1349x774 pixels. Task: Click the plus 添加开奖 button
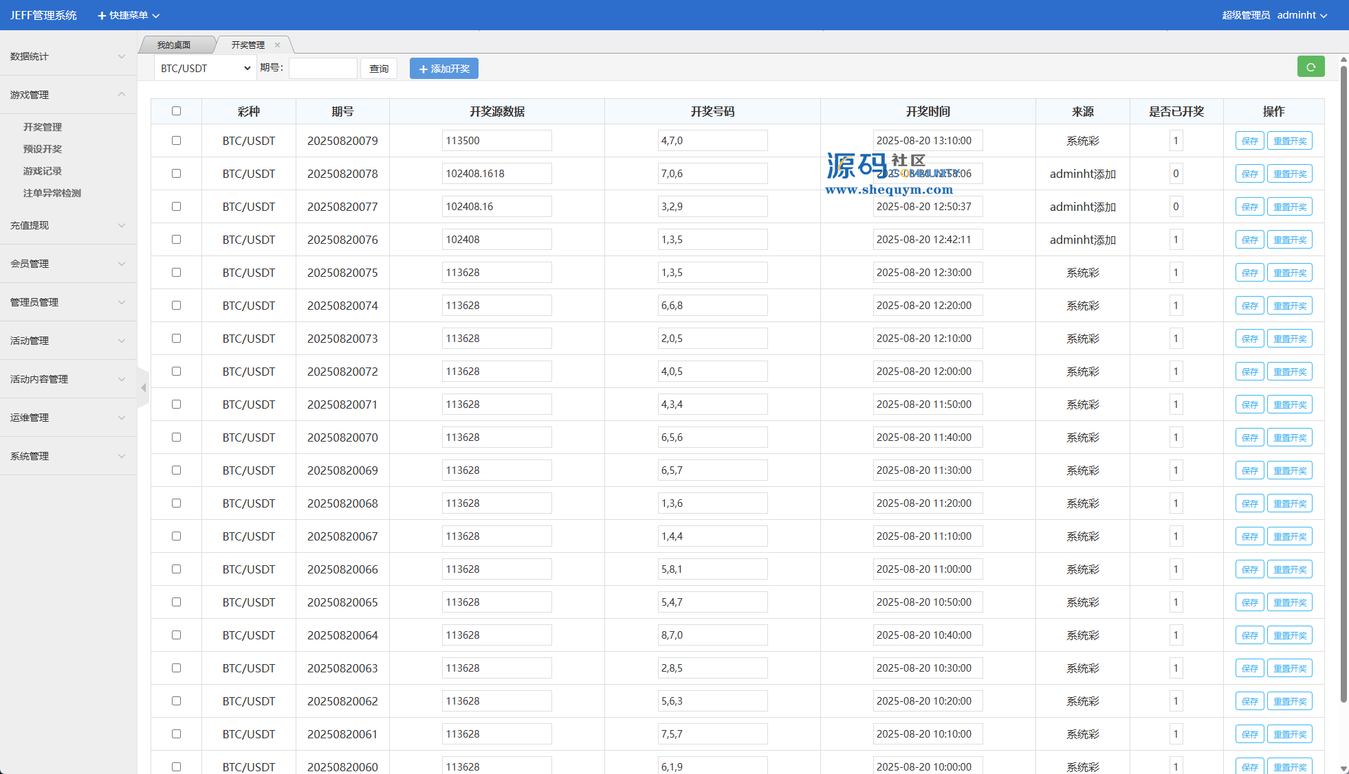point(443,69)
